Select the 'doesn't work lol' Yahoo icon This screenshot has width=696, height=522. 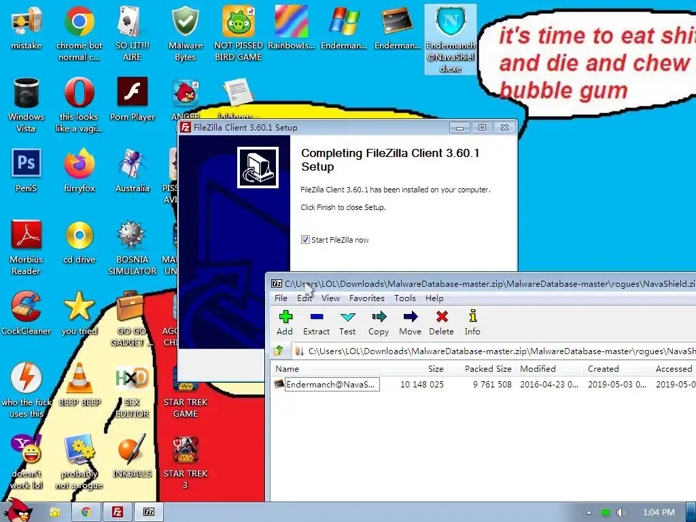[x=27, y=462]
